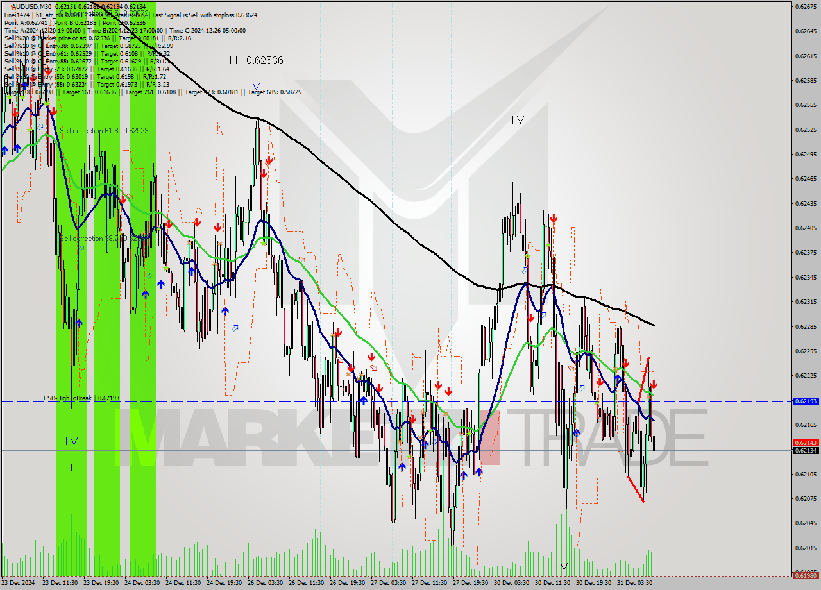Click the 0.62465 price axis label

click(805, 178)
